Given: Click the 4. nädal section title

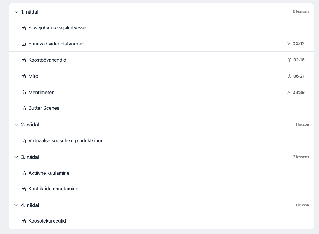Looking at the screenshot, I should [30, 205].
